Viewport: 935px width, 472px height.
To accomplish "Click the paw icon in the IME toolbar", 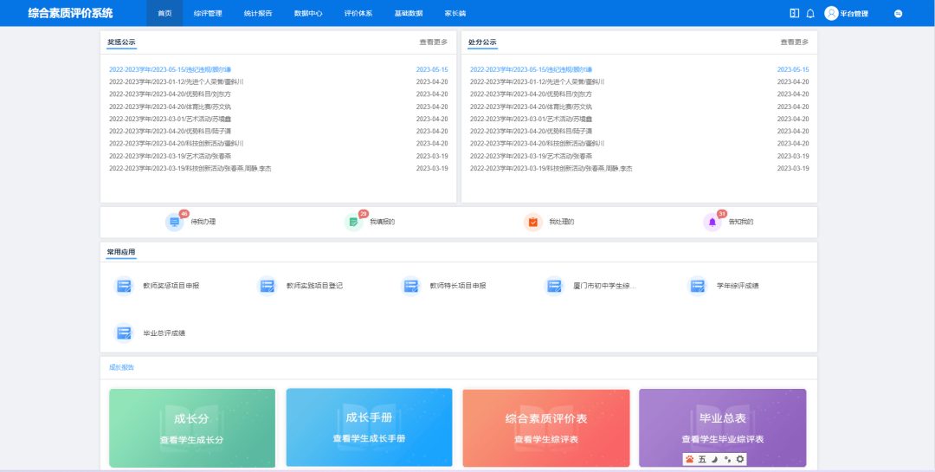I will pos(690,459).
